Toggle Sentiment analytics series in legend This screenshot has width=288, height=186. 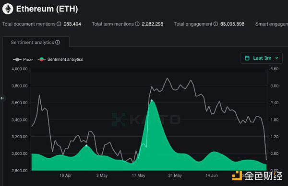(60, 59)
